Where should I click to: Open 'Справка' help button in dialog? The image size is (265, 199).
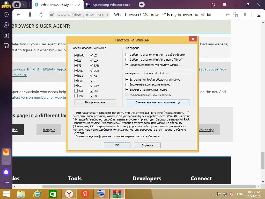point(147,145)
